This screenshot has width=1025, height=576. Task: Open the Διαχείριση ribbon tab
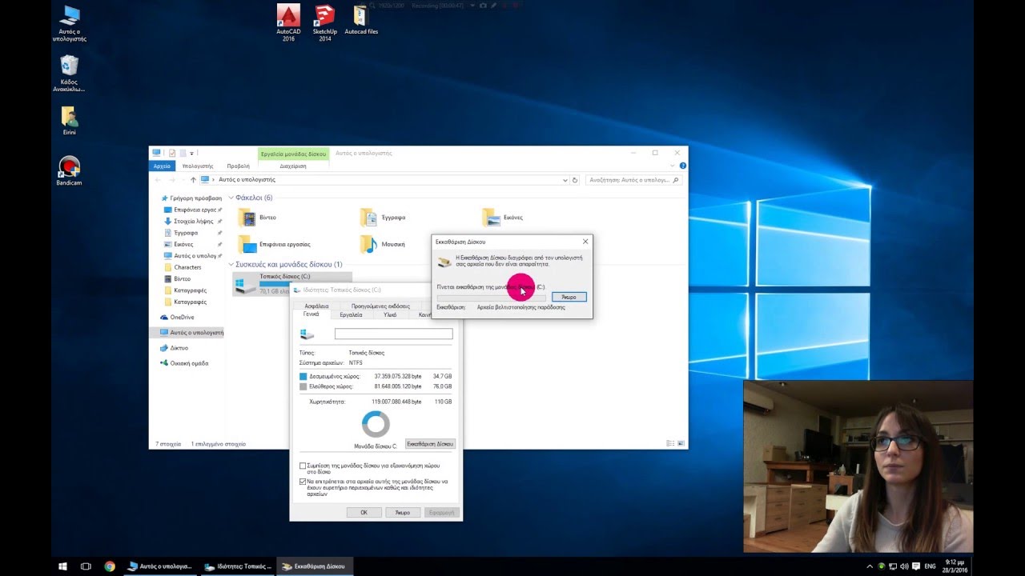pyautogui.click(x=293, y=166)
